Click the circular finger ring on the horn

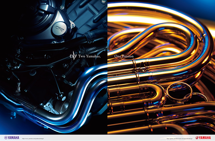pos(176,89)
